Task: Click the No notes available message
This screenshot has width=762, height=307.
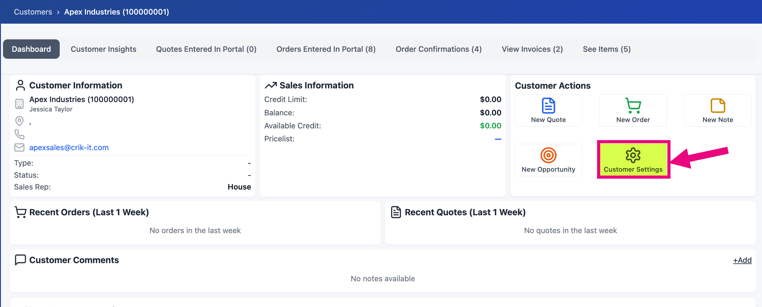Action: (x=383, y=279)
